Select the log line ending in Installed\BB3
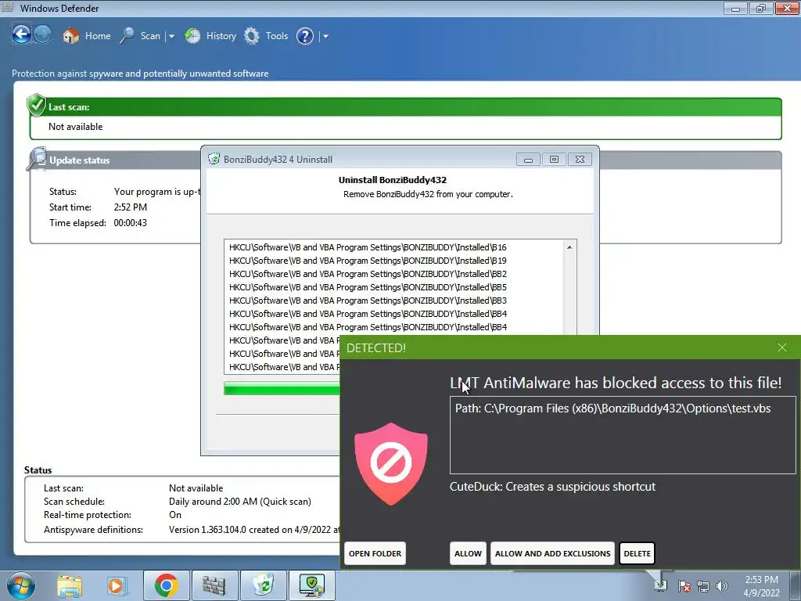The image size is (801, 601). point(368,300)
